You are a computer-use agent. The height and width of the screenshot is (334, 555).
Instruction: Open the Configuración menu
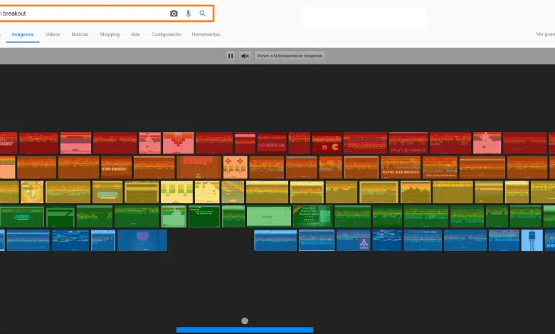(x=166, y=35)
